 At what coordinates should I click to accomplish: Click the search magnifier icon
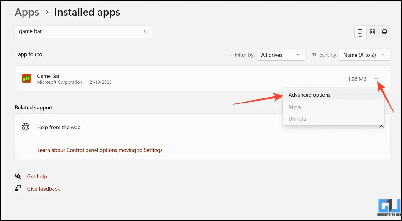pos(146,32)
